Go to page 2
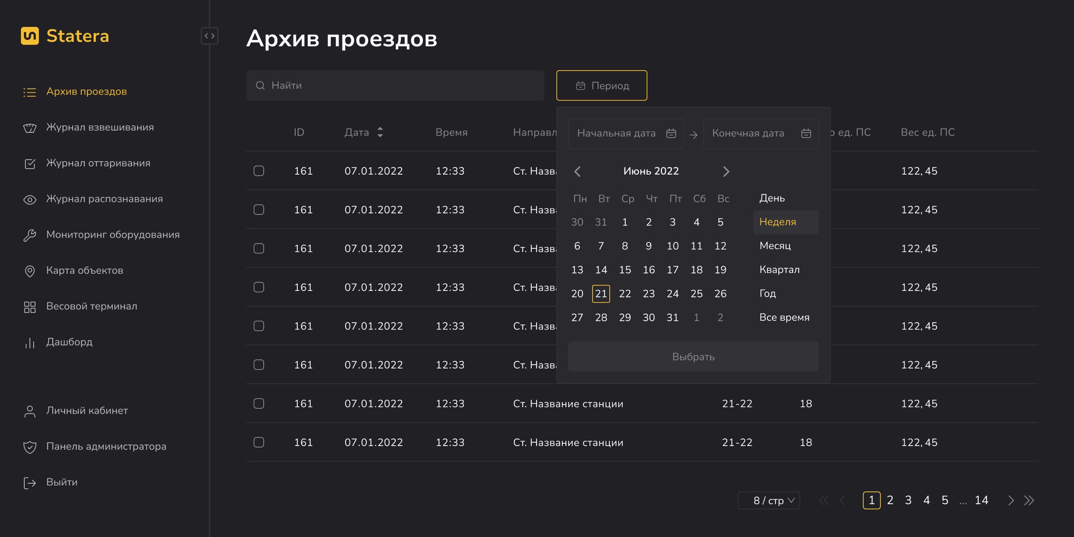The width and height of the screenshot is (1074, 537). click(x=890, y=500)
